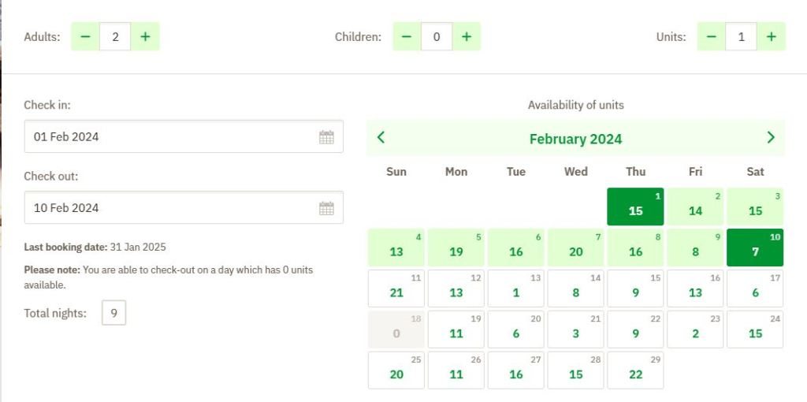Click the Units quantity input box

pyautogui.click(x=741, y=37)
